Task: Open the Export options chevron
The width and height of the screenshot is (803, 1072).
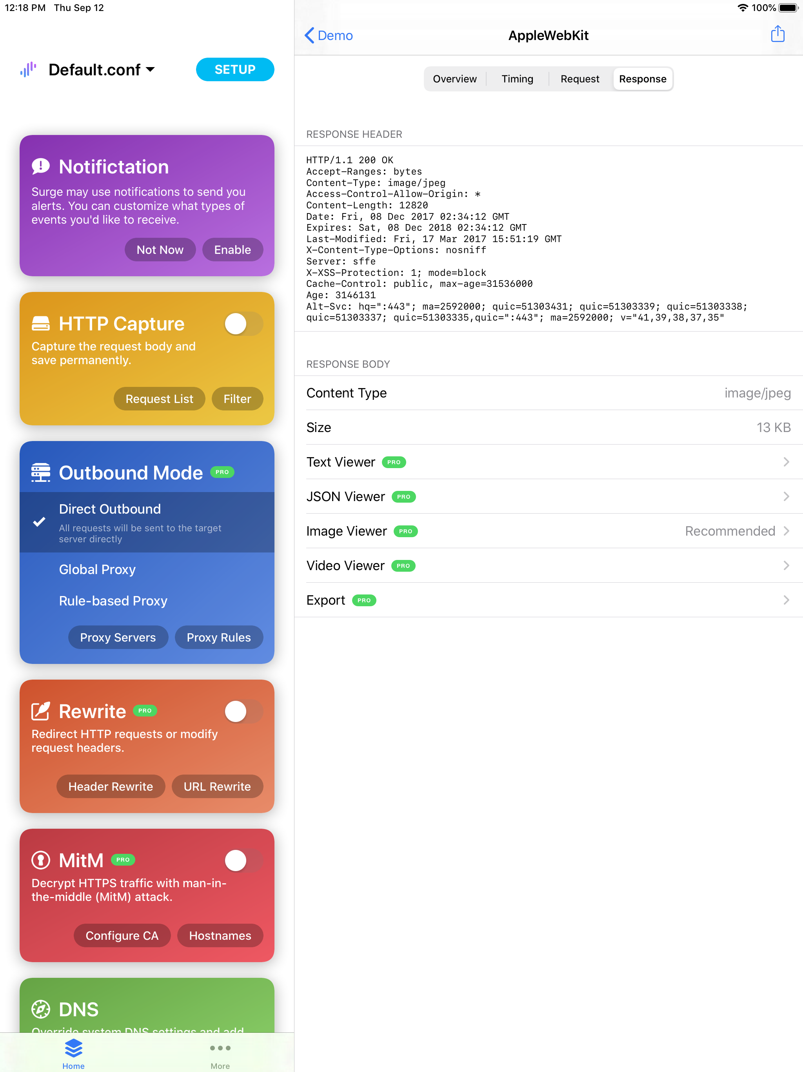Action: [x=786, y=600]
